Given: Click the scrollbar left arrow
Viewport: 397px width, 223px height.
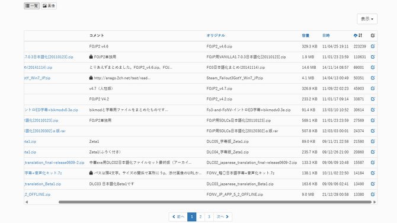Looking at the screenshot, I should click(x=27, y=202).
